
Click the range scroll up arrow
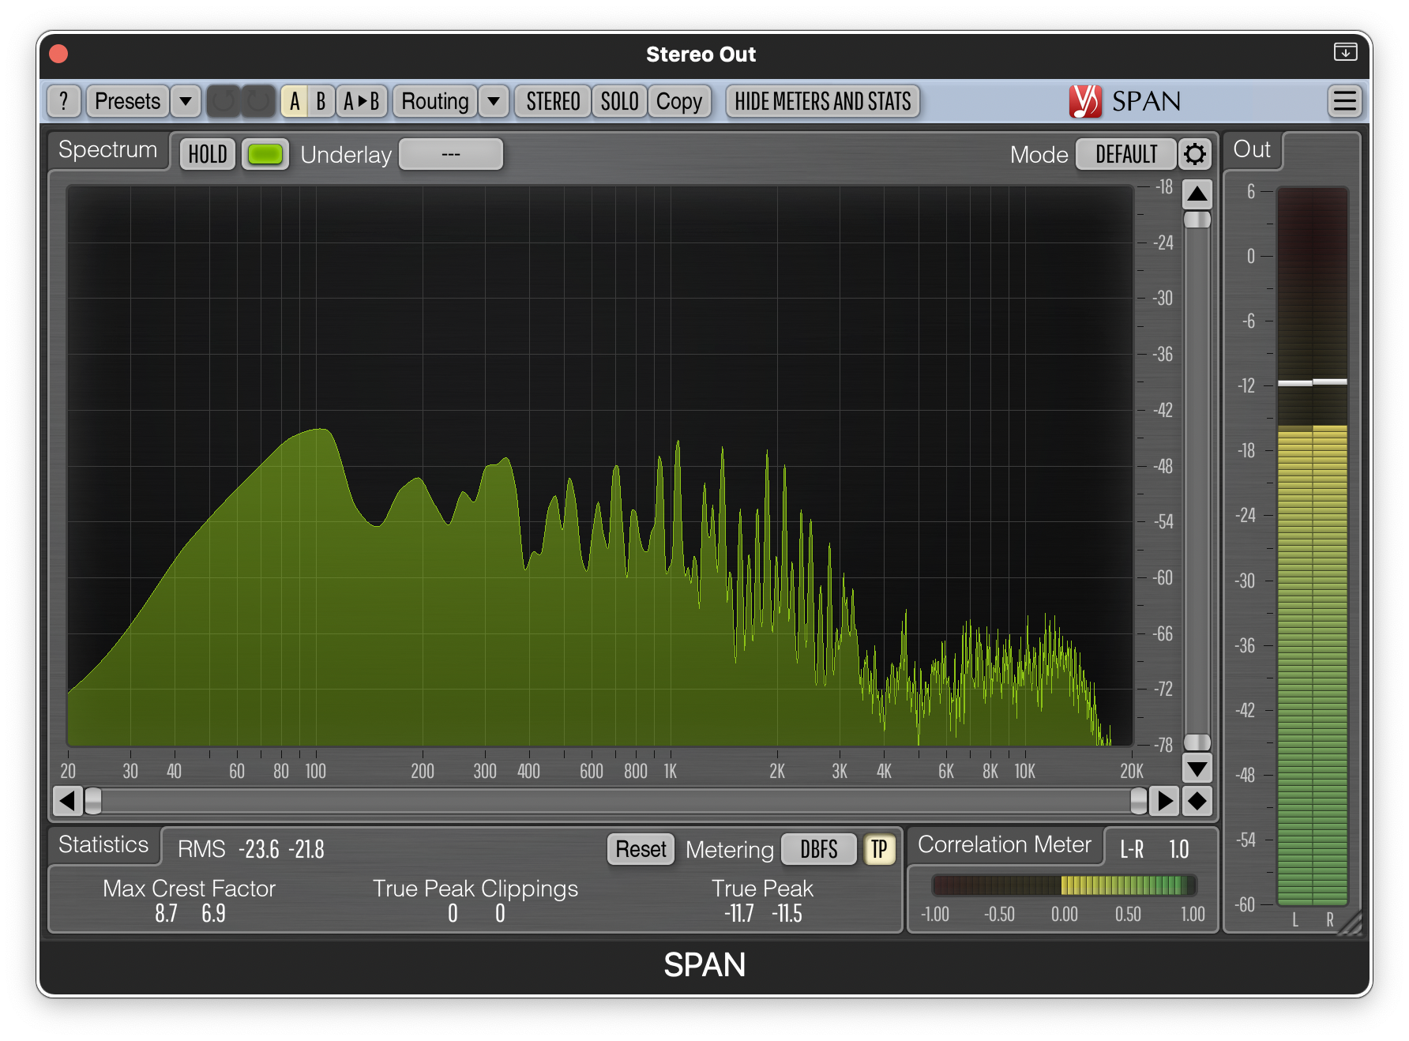[x=1197, y=194]
